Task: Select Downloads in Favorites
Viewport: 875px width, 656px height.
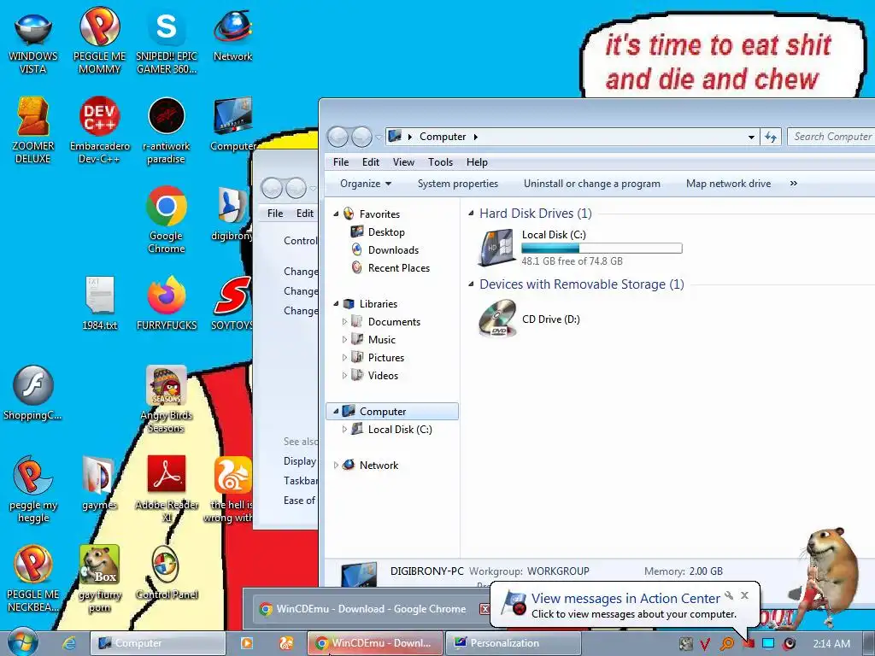Action: (x=393, y=250)
